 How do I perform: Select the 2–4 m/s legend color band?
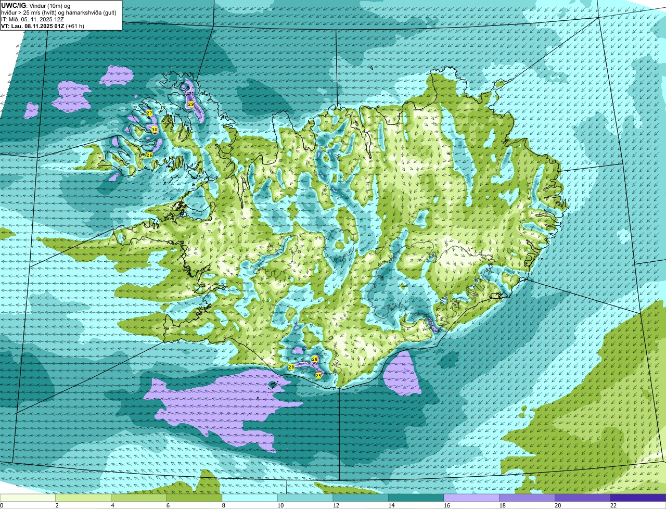pos(84,498)
